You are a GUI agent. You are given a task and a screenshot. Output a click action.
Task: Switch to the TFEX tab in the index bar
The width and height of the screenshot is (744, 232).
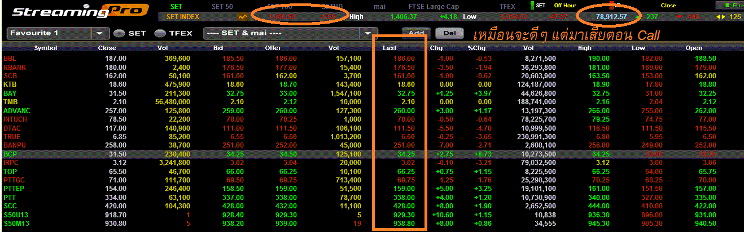(507, 6)
